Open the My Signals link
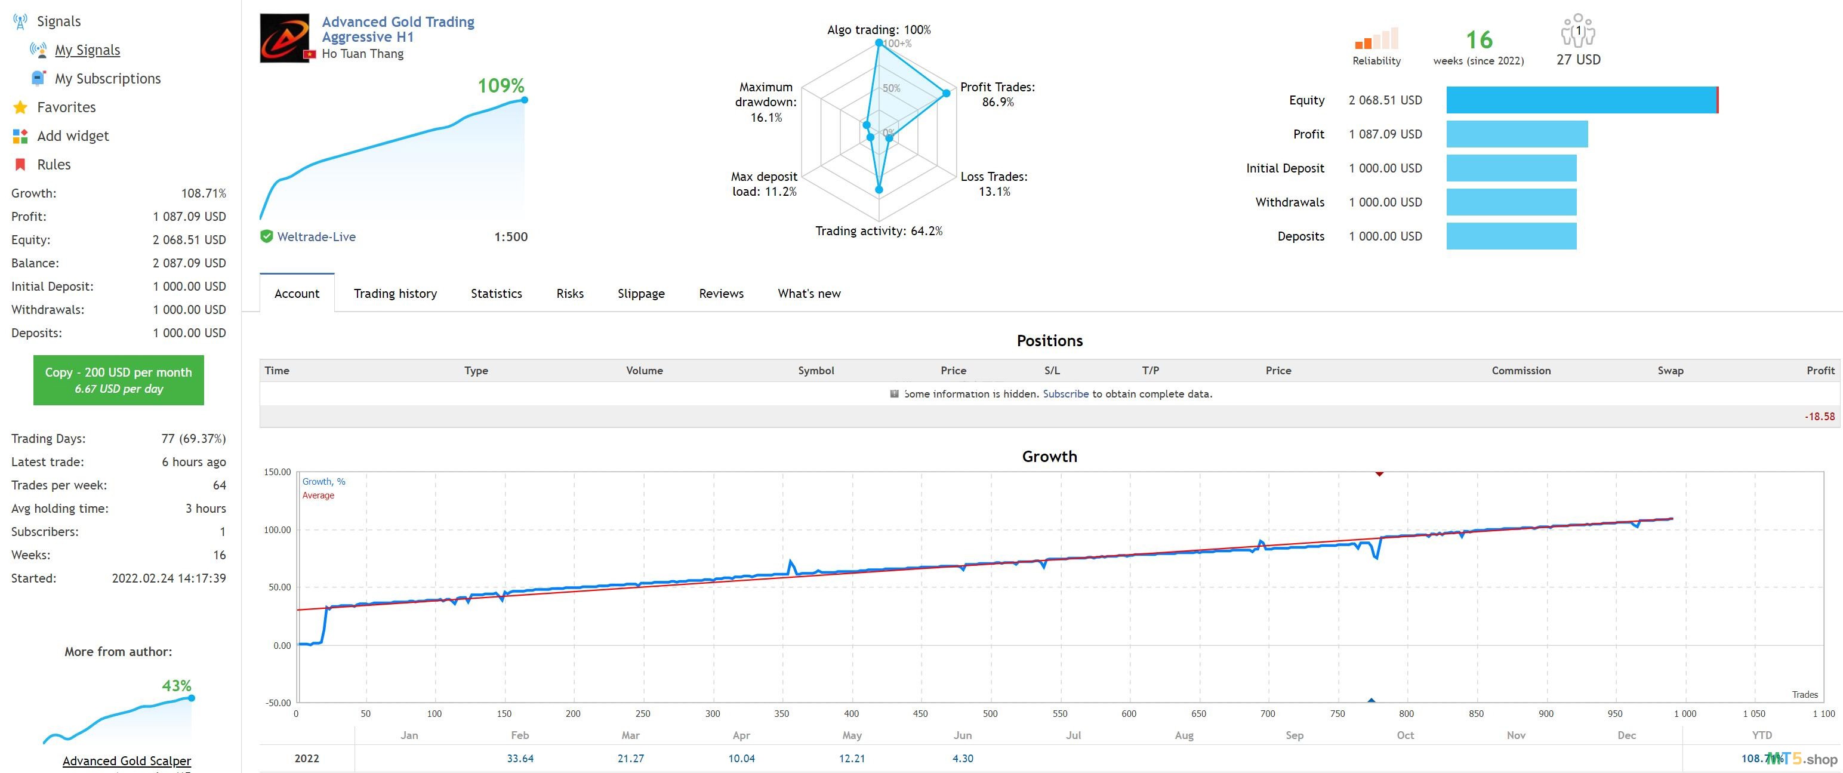 coord(87,50)
